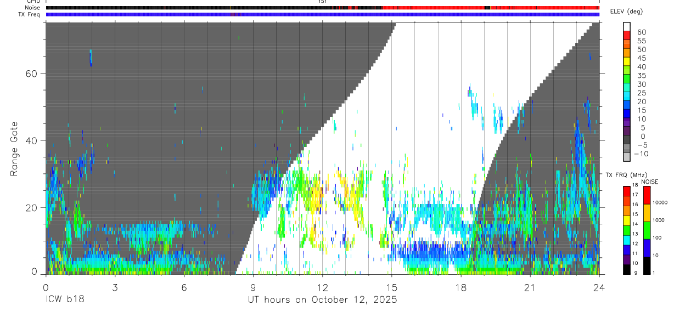Click x-axis tick label '21'

[530, 287]
